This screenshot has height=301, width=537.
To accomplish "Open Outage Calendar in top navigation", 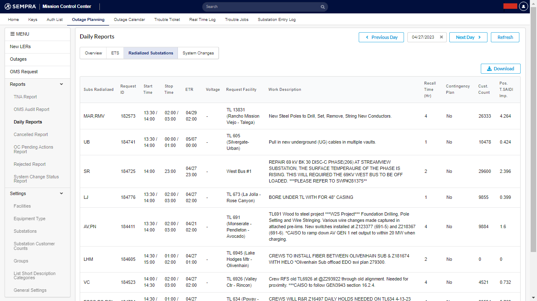I will (129, 20).
